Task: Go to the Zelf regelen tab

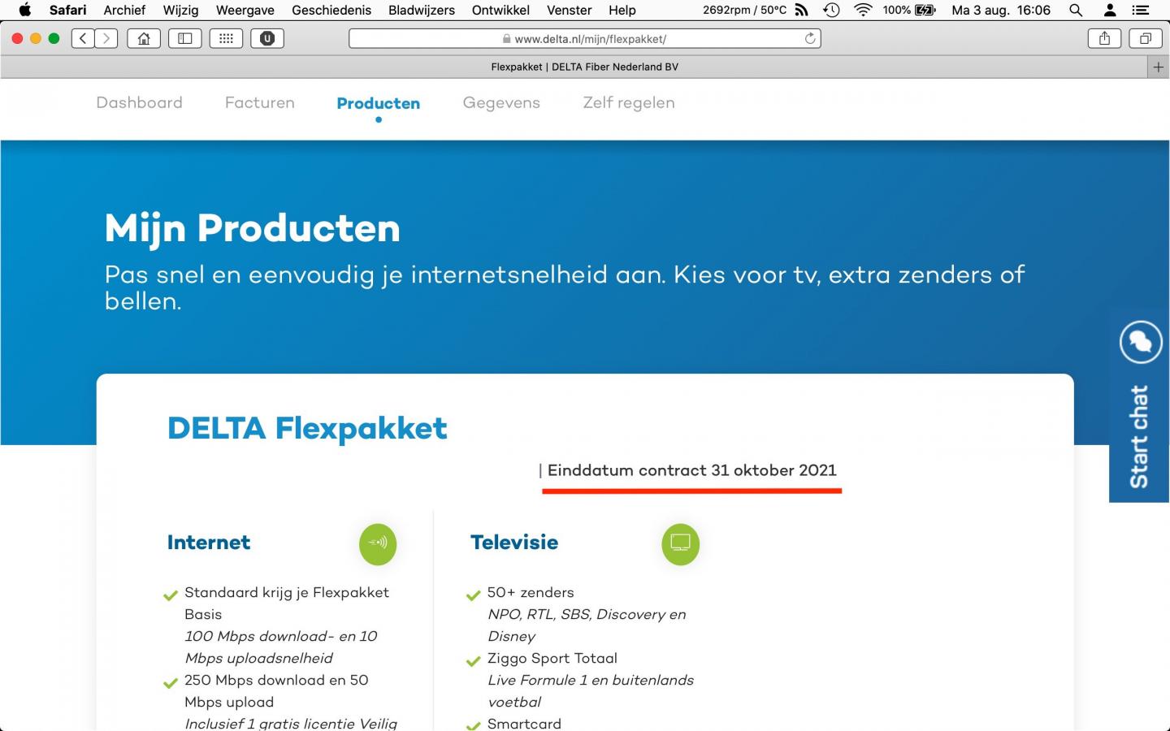Action: [x=629, y=102]
